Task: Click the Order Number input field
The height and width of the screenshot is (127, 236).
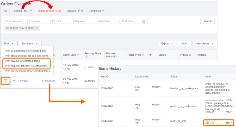Action: coord(15,21)
